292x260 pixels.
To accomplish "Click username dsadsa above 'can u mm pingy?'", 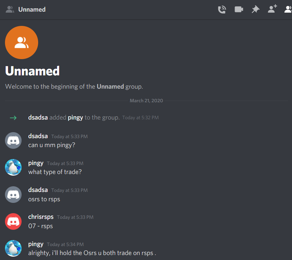I will pos(38,136).
